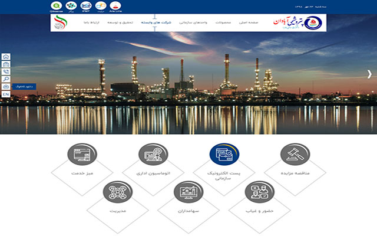377x236 pixels.
Task: Open the molecule-shaped portal icon in top bar
Action: point(71,5)
